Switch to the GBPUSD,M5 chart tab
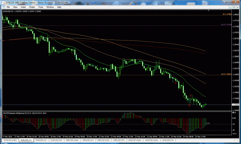 [x=119, y=140]
